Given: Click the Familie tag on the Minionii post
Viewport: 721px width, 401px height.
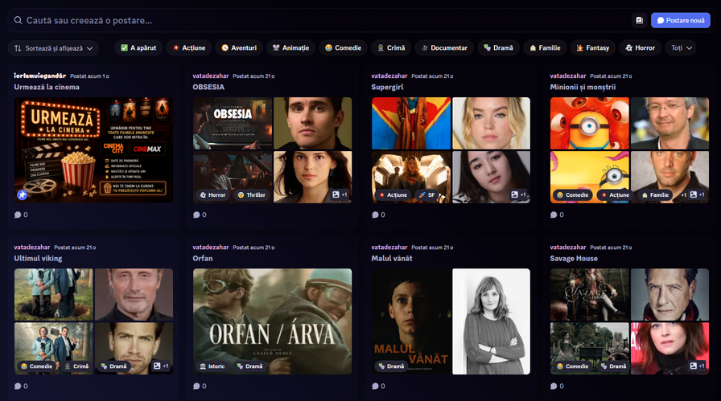Looking at the screenshot, I should click(x=655, y=194).
